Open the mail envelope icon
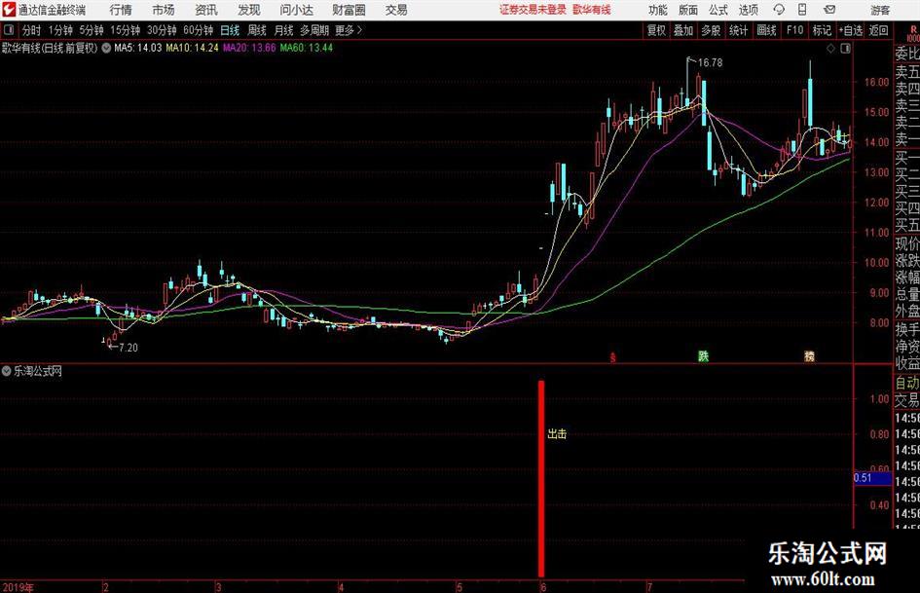Screen dimensions: 920x593 click(829, 10)
